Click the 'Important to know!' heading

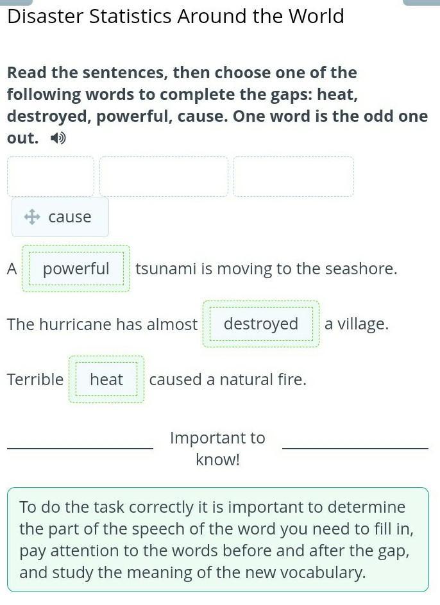[218, 449]
